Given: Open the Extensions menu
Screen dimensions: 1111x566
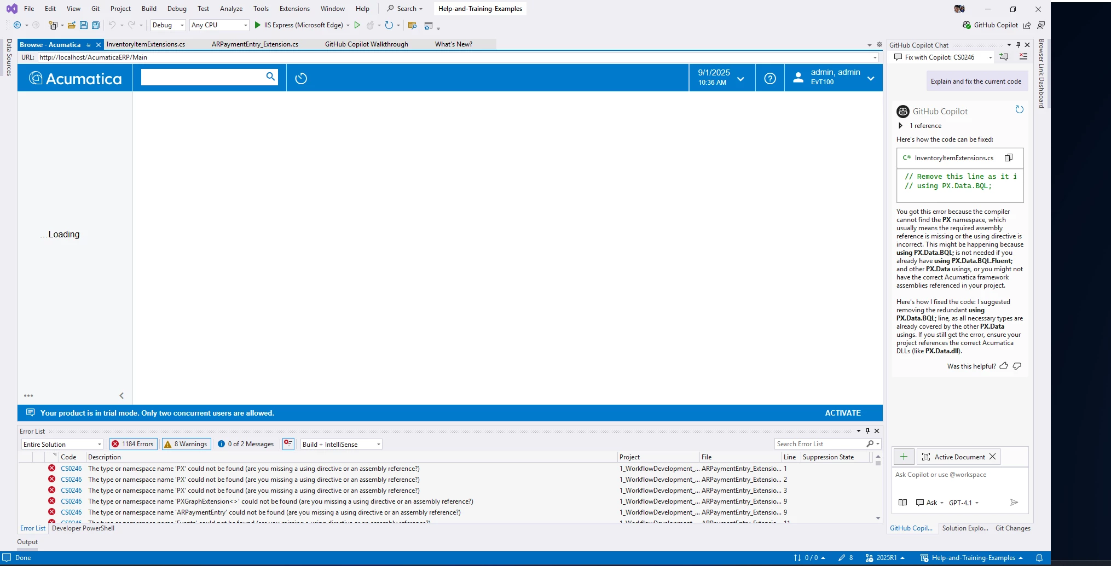Looking at the screenshot, I should click(x=294, y=9).
